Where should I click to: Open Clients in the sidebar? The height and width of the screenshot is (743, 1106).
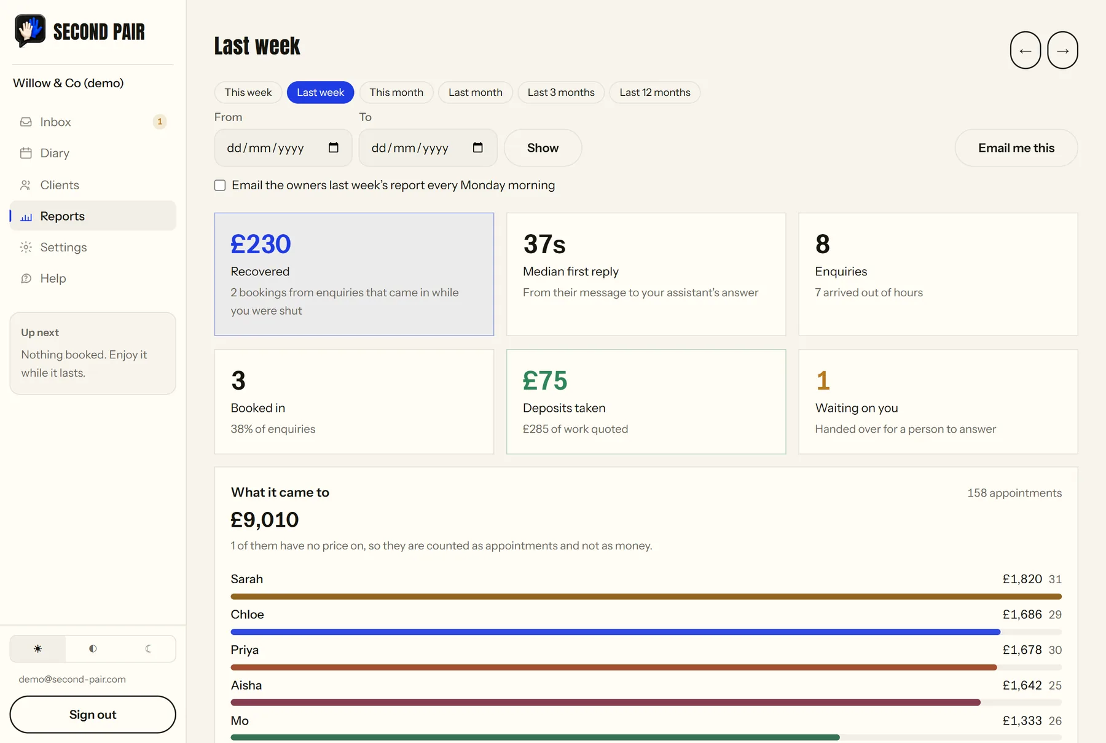pyautogui.click(x=93, y=185)
